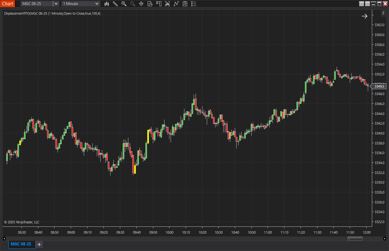Maximize the chart window

point(379,4)
